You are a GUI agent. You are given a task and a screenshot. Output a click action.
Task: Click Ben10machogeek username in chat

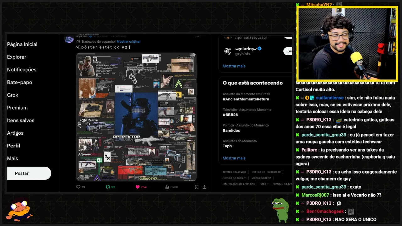(325, 211)
